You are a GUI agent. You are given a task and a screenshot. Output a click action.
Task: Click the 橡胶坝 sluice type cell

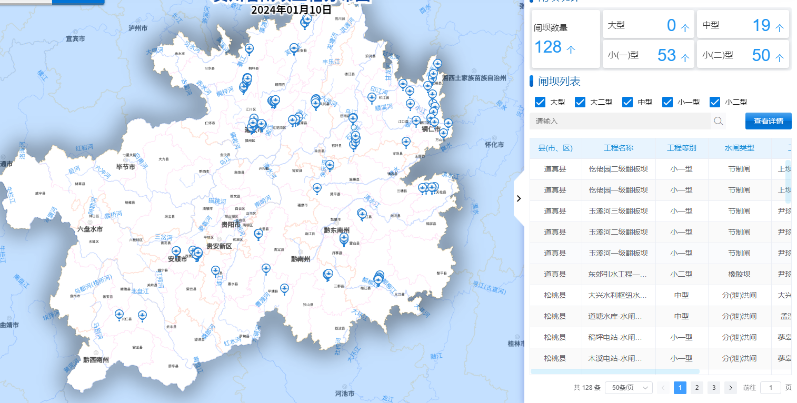coord(740,274)
